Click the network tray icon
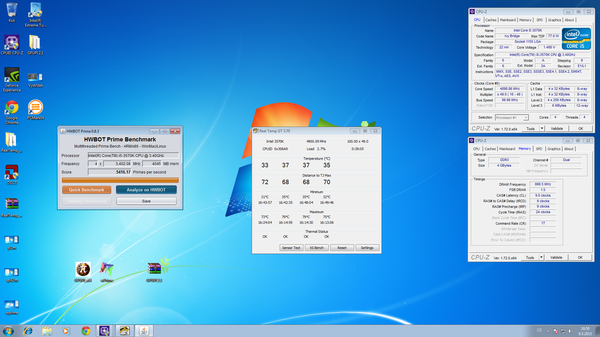 (563, 331)
